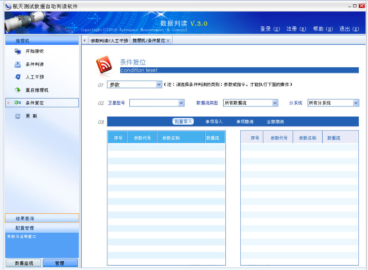This screenshot has width=368, height=270.
Task: Click the 单项撤消 button
Action: pyautogui.click(x=245, y=121)
